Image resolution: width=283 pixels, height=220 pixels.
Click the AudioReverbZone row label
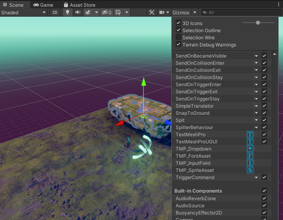coord(196,198)
